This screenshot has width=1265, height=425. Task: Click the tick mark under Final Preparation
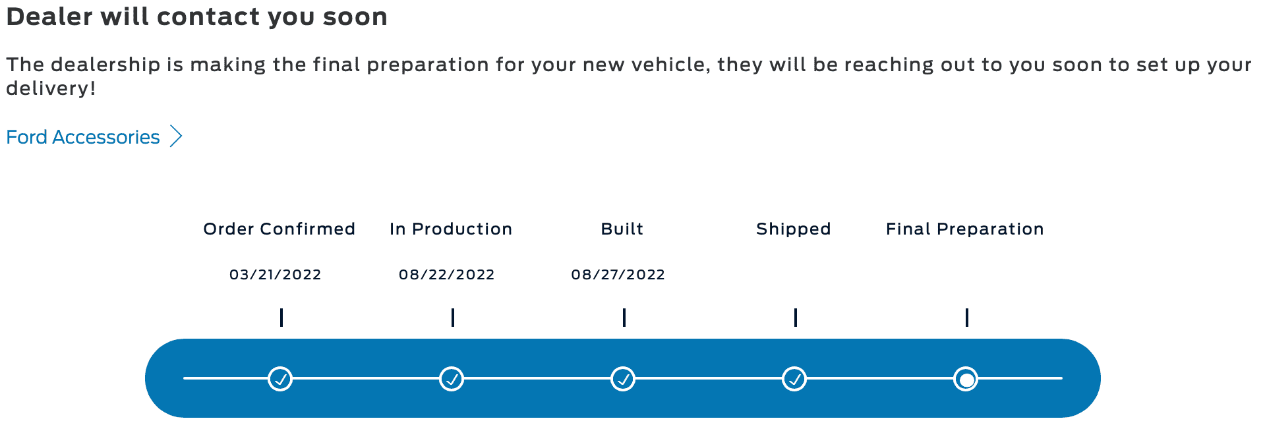pyautogui.click(x=967, y=318)
